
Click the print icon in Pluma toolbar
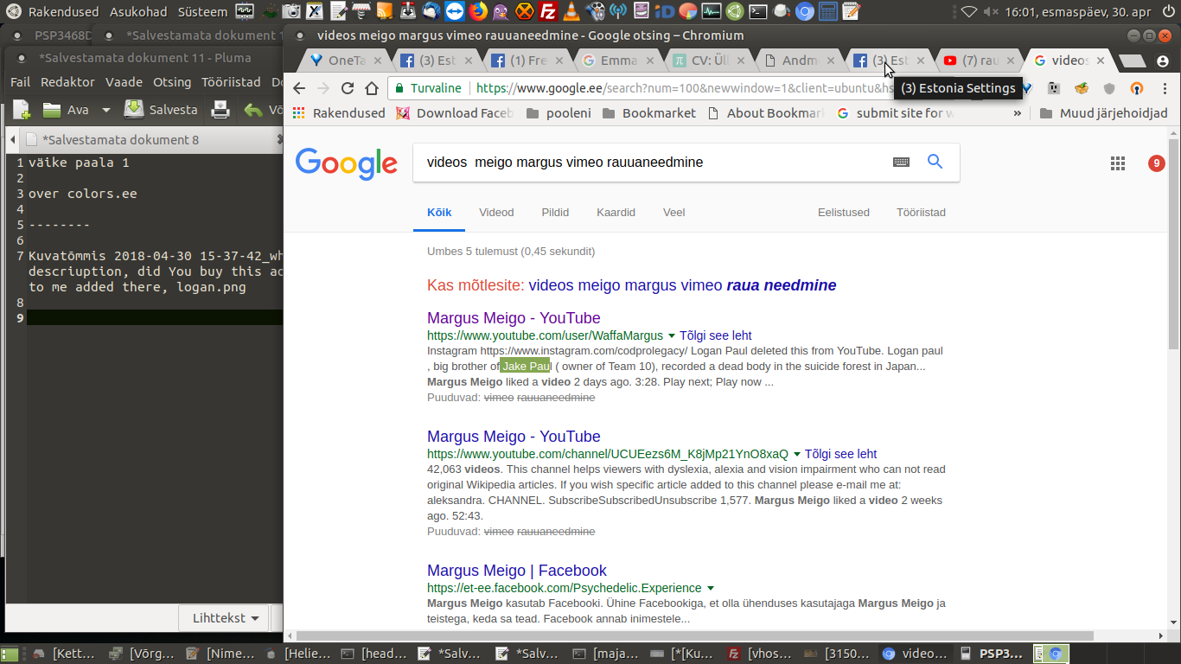pos(221,110)
